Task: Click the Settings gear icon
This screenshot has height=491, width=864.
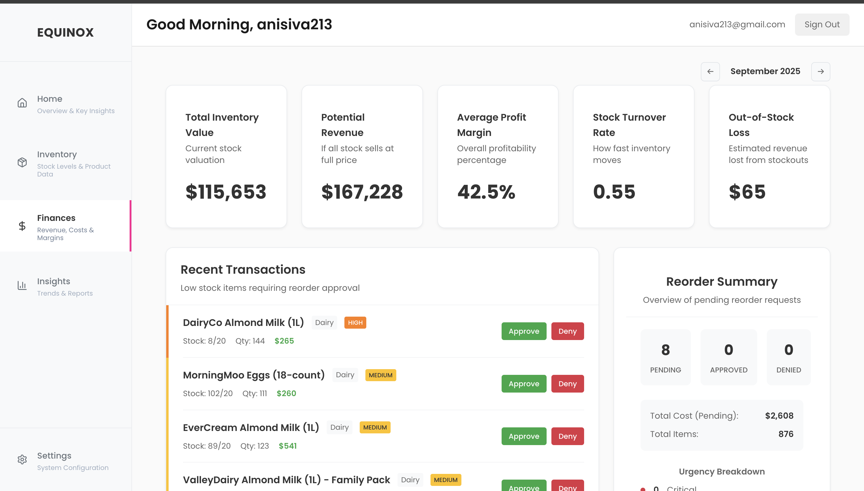Action: coord(22,459)
